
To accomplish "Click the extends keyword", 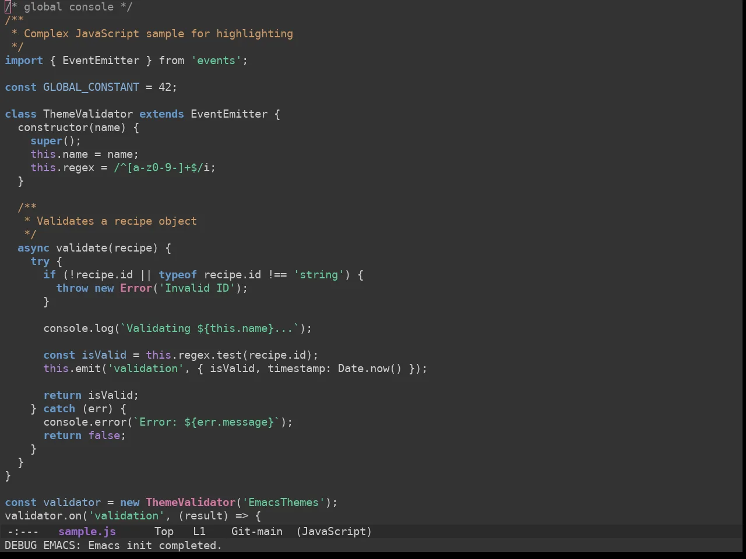I will tap(161, 114).
